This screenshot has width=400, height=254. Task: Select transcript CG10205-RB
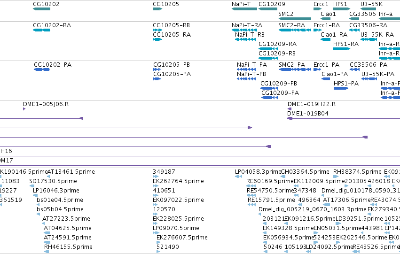click(157, 30)
